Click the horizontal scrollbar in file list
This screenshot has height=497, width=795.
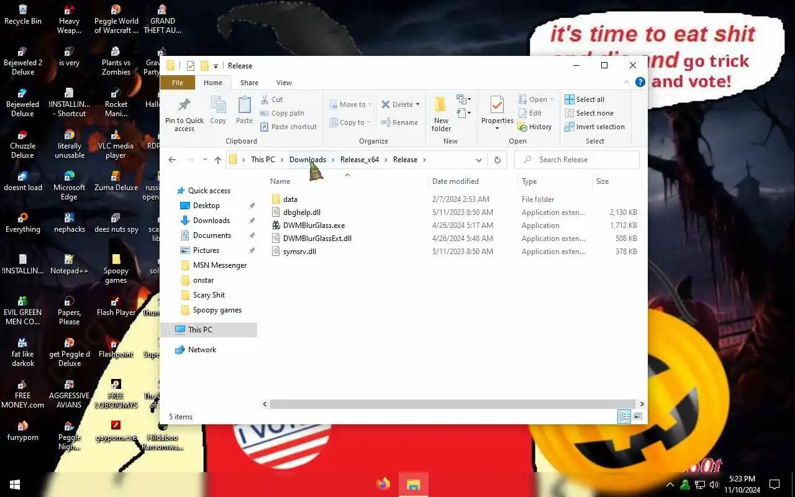tap(452, 404)
